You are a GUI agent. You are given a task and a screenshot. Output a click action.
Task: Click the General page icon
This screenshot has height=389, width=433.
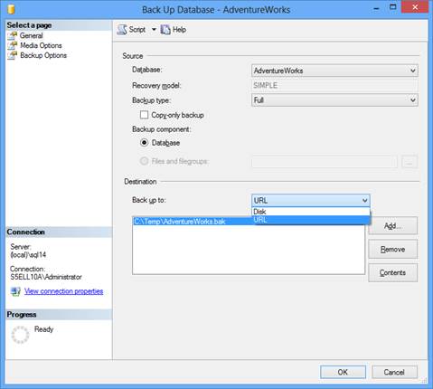click(13, 35)
